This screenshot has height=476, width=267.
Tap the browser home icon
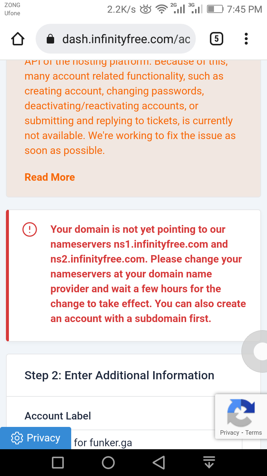point(18,39)
